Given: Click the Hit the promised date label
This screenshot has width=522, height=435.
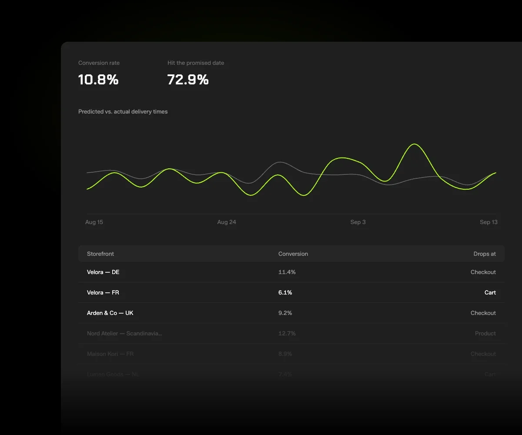Looking at the screenshot, I should click(x=196, y=63).
